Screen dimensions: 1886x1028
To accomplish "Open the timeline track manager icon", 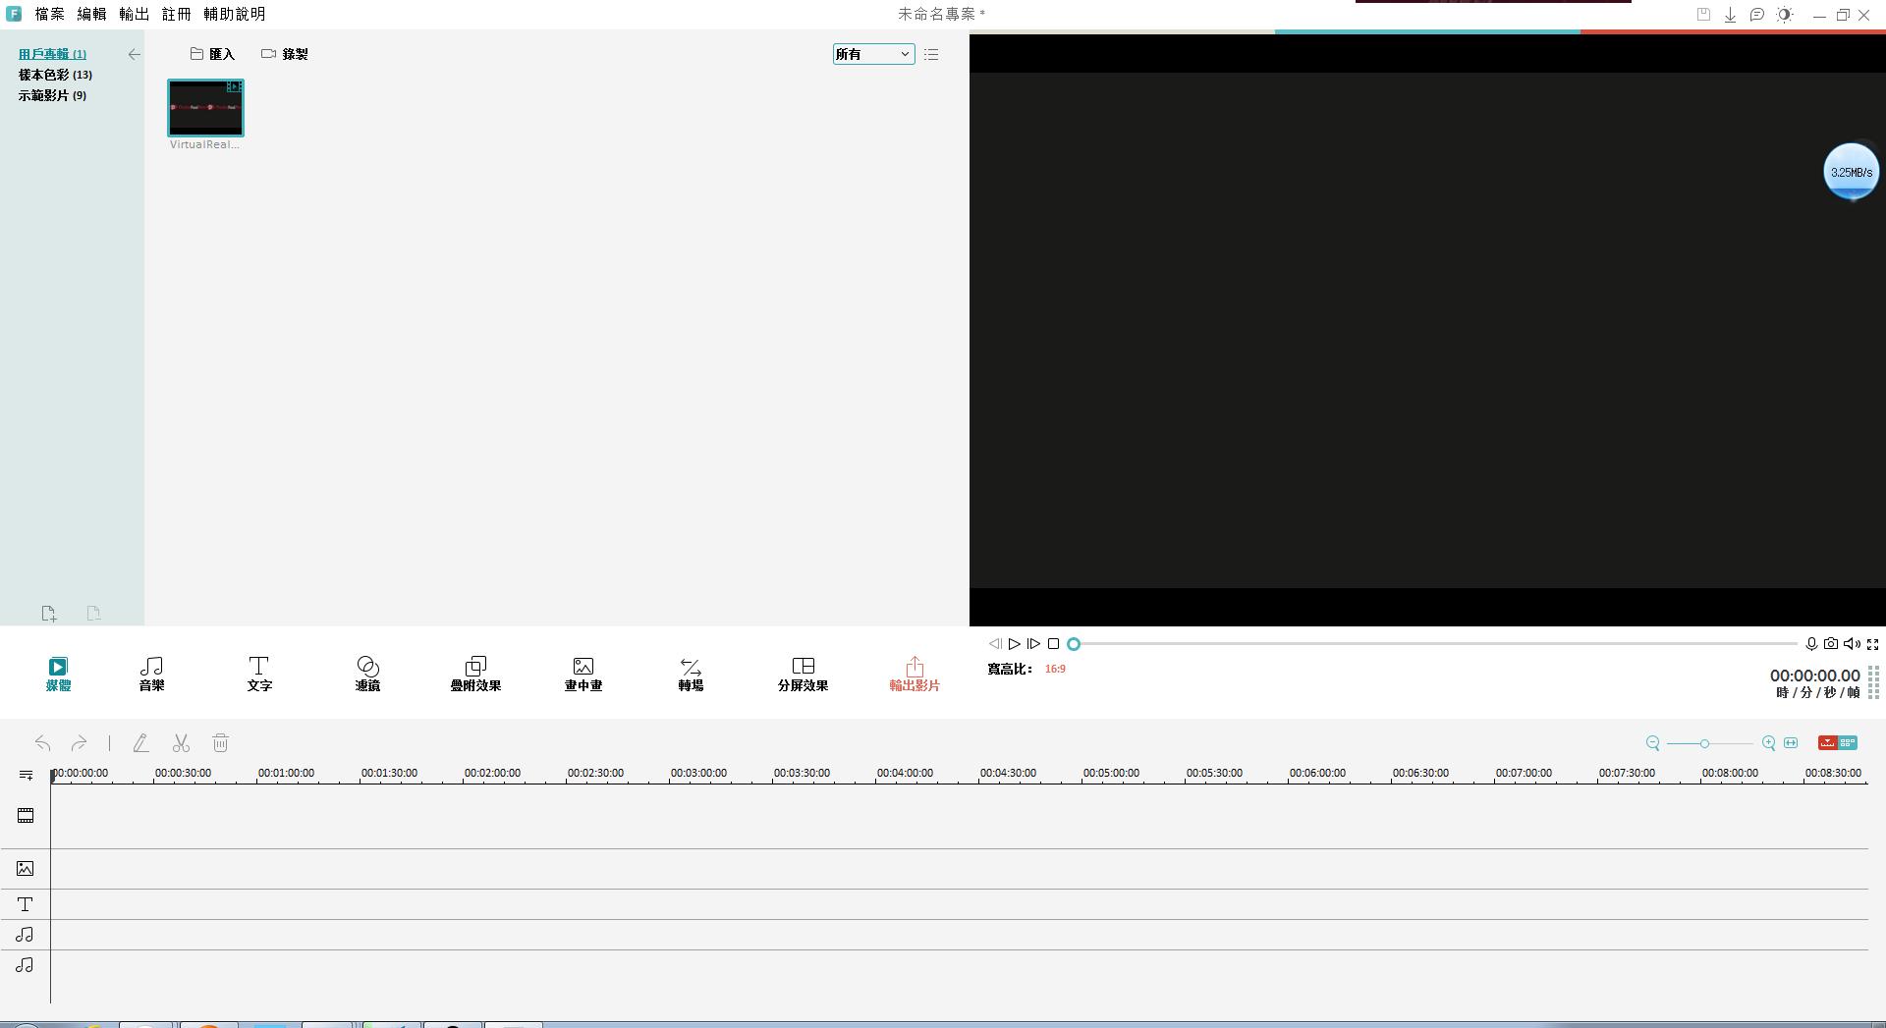I will point(26,776).
